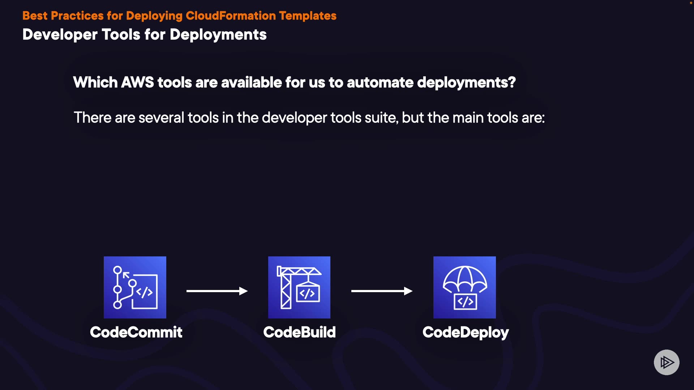This screenshot has height=390, width=694.
Task: Click the CodeDeploy parachute icon
Action: coord(464,287)
